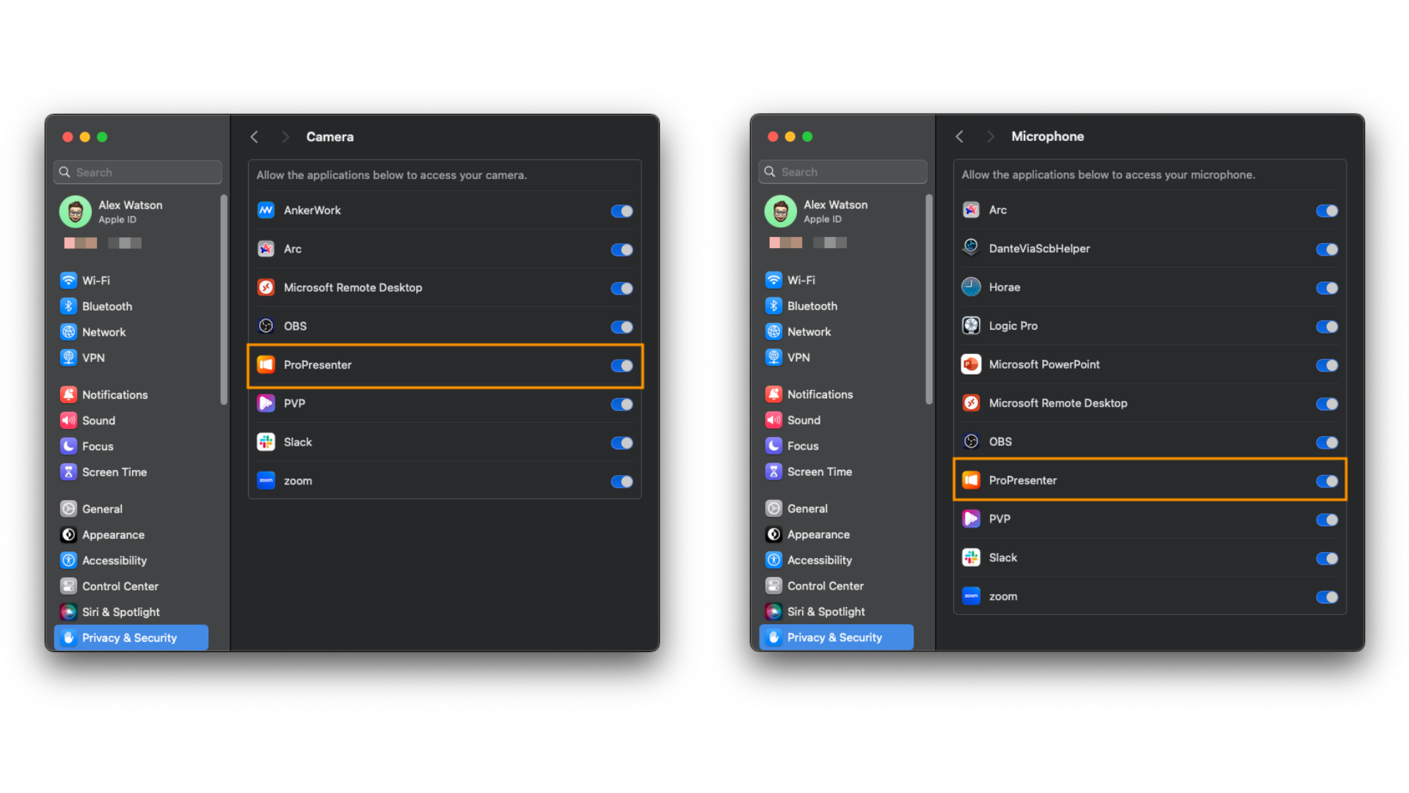Click Sound icon in Camera window sidebar
The image size is (1409, 793).
click(68, 420)
